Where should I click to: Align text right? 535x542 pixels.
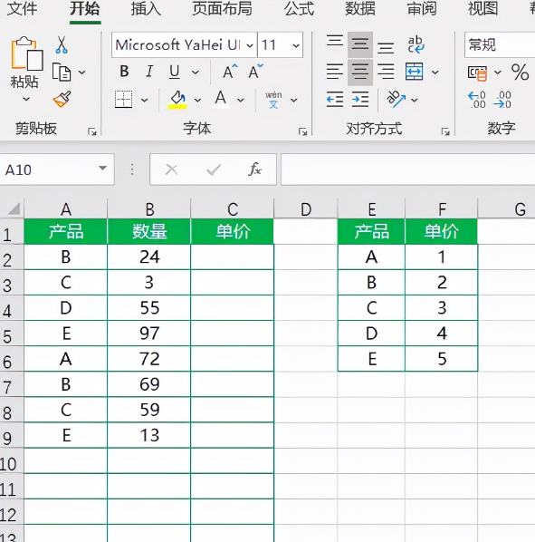click(386, 72)
